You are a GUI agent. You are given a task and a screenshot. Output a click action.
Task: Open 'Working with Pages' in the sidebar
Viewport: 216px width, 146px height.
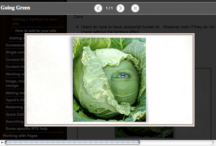[20, 136]
